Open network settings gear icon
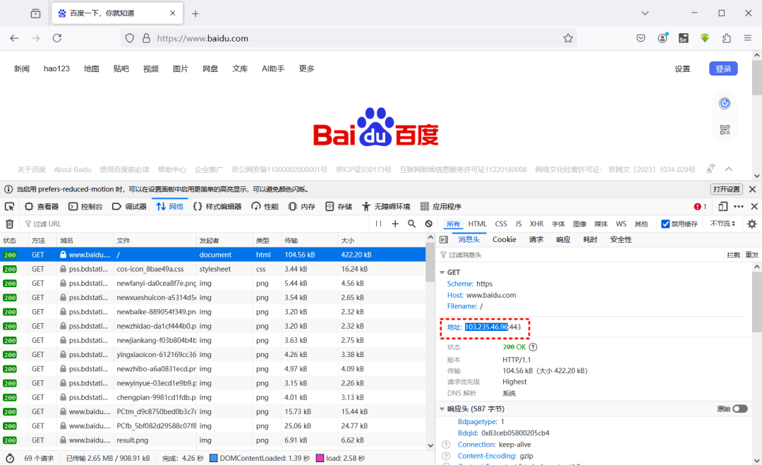Viewport: 762px width, 465px height. [752, 224]
